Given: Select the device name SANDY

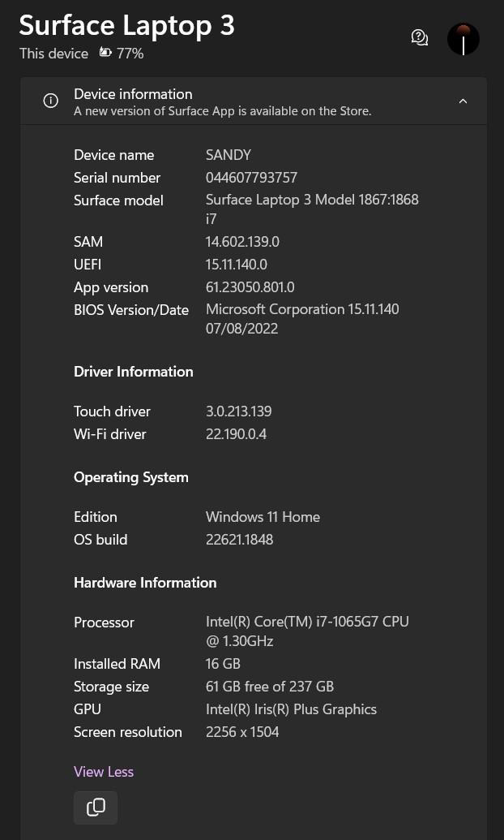Looking at the screenshot, I should click(229, 155).
